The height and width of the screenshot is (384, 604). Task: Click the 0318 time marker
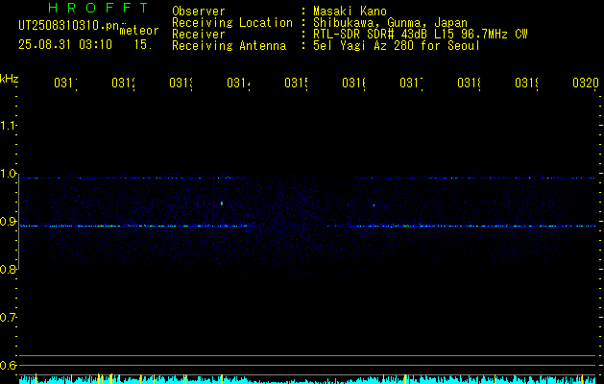(x=469, y=83)
